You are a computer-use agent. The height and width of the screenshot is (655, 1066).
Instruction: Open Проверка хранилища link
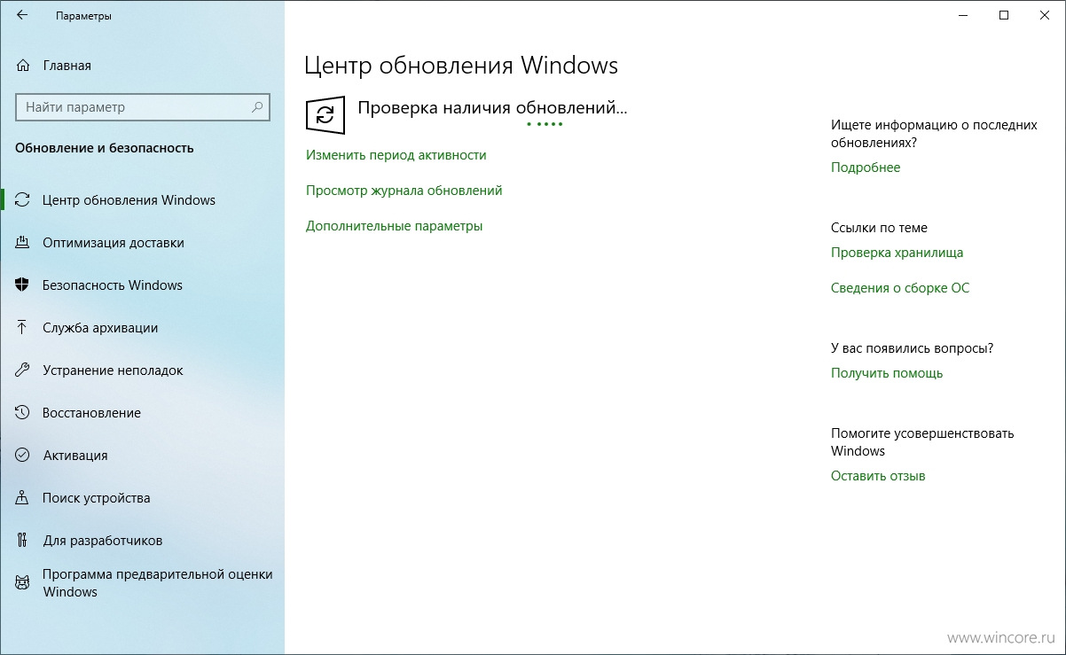[x=897, y=253]
